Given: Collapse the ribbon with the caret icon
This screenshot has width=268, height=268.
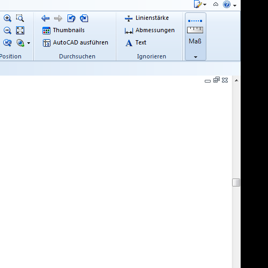Looking at the screenshot, I should (215, 4).
